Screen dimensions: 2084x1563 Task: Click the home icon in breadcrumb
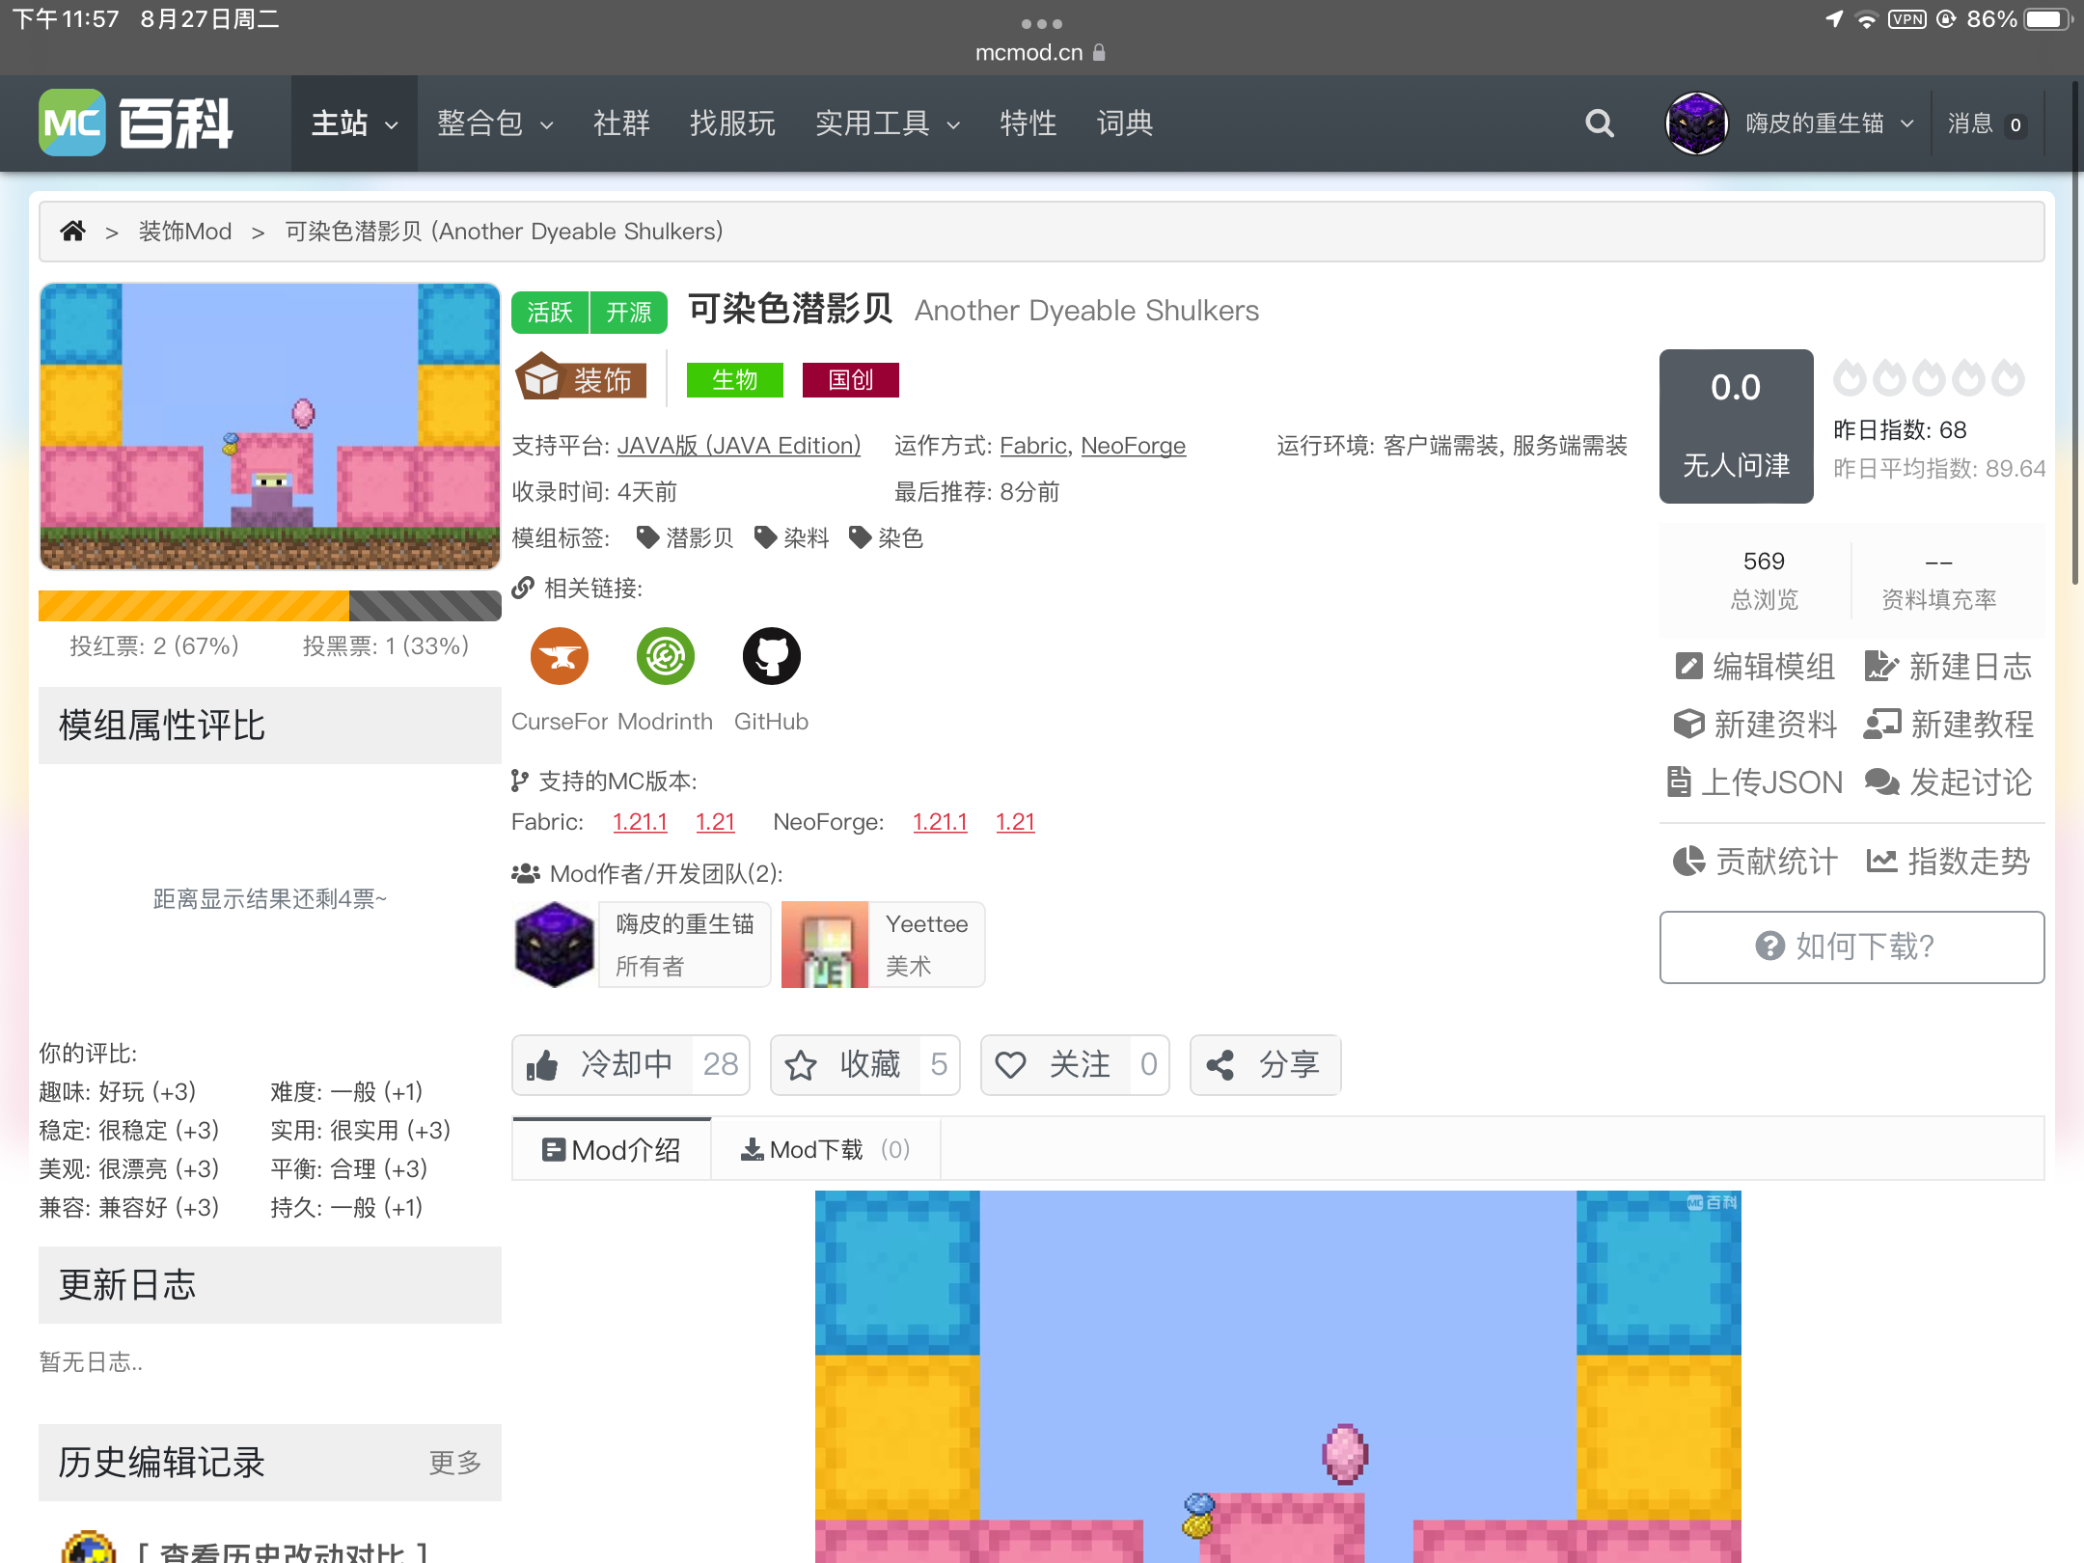click(73, 232)
